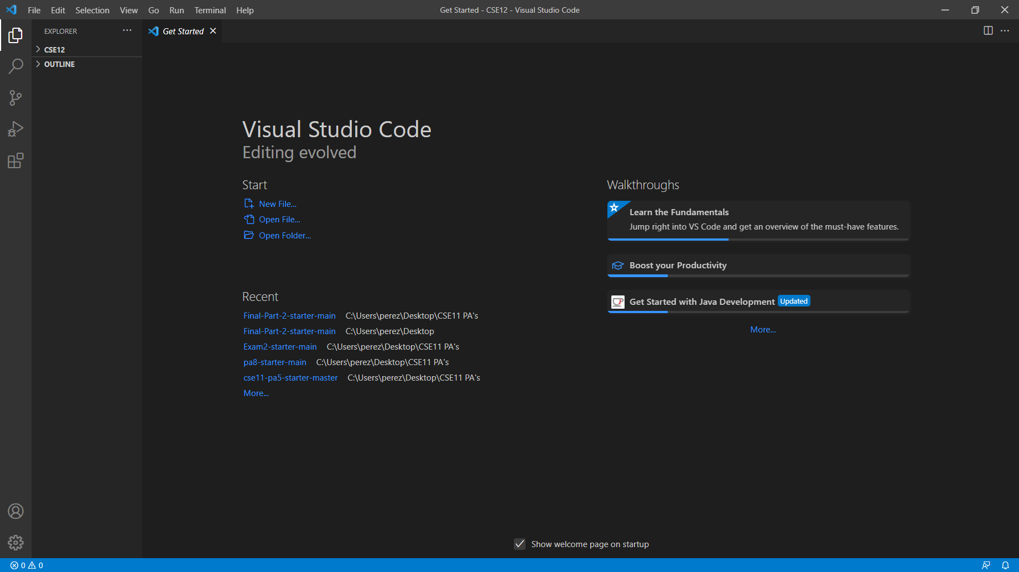
Task: Open the Source Control view
Action: coord(15,98)
